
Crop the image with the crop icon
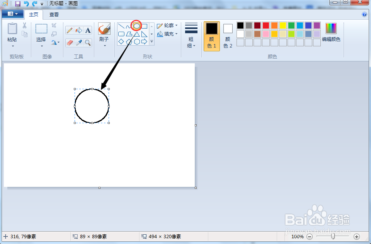click(x=54, y=25)
